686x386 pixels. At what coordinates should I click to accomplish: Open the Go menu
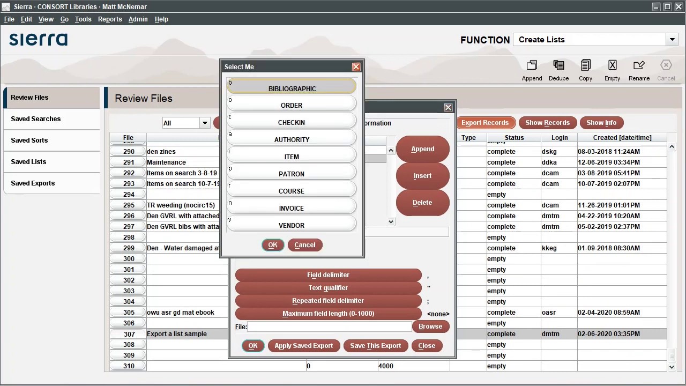click(x=64, y=19)
